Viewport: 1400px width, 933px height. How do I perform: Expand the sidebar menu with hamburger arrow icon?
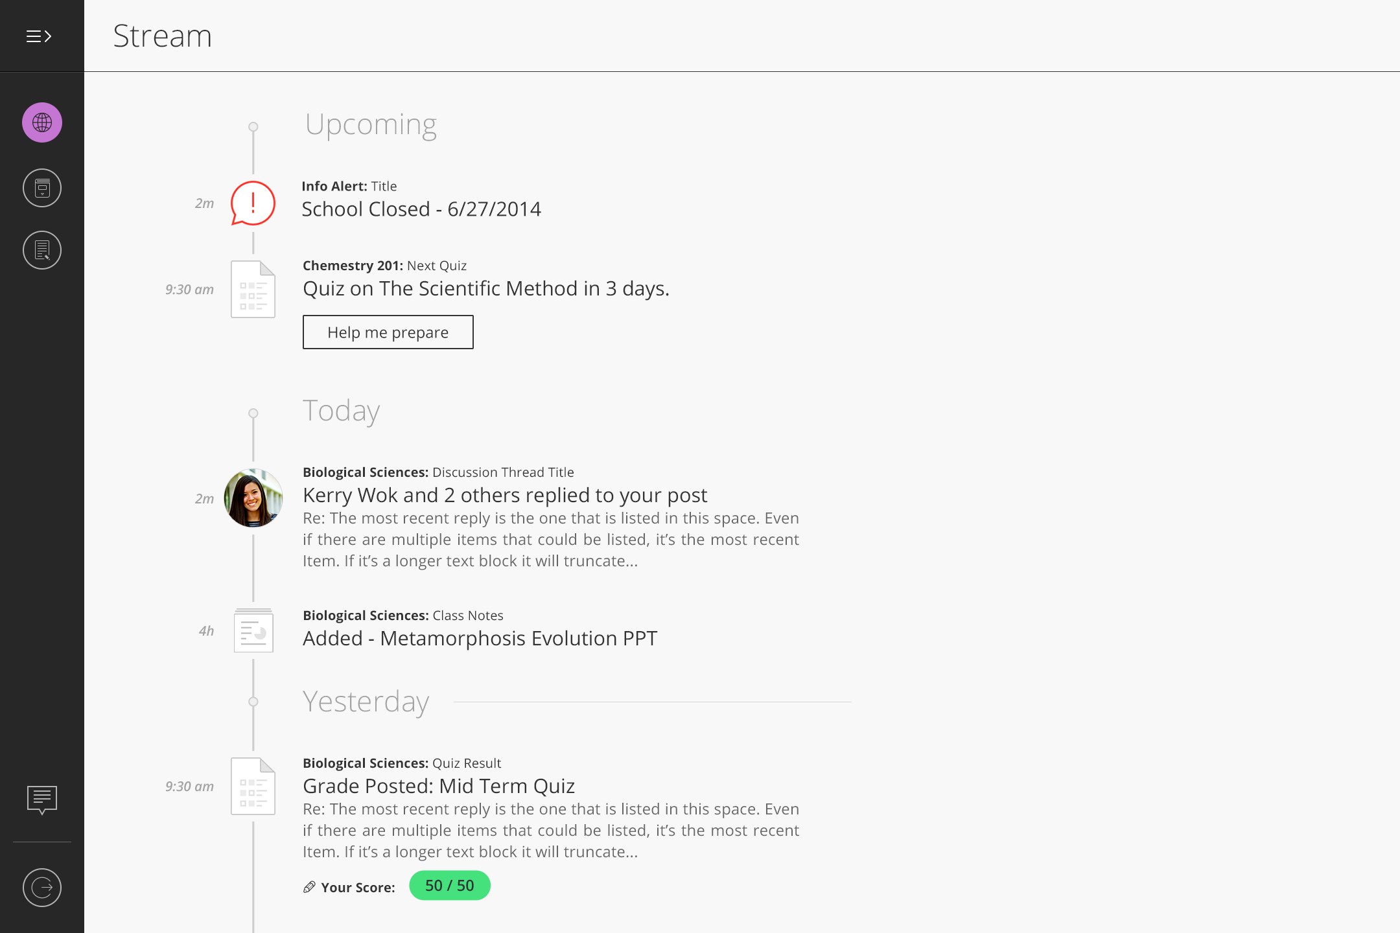[x=39, y=36]
